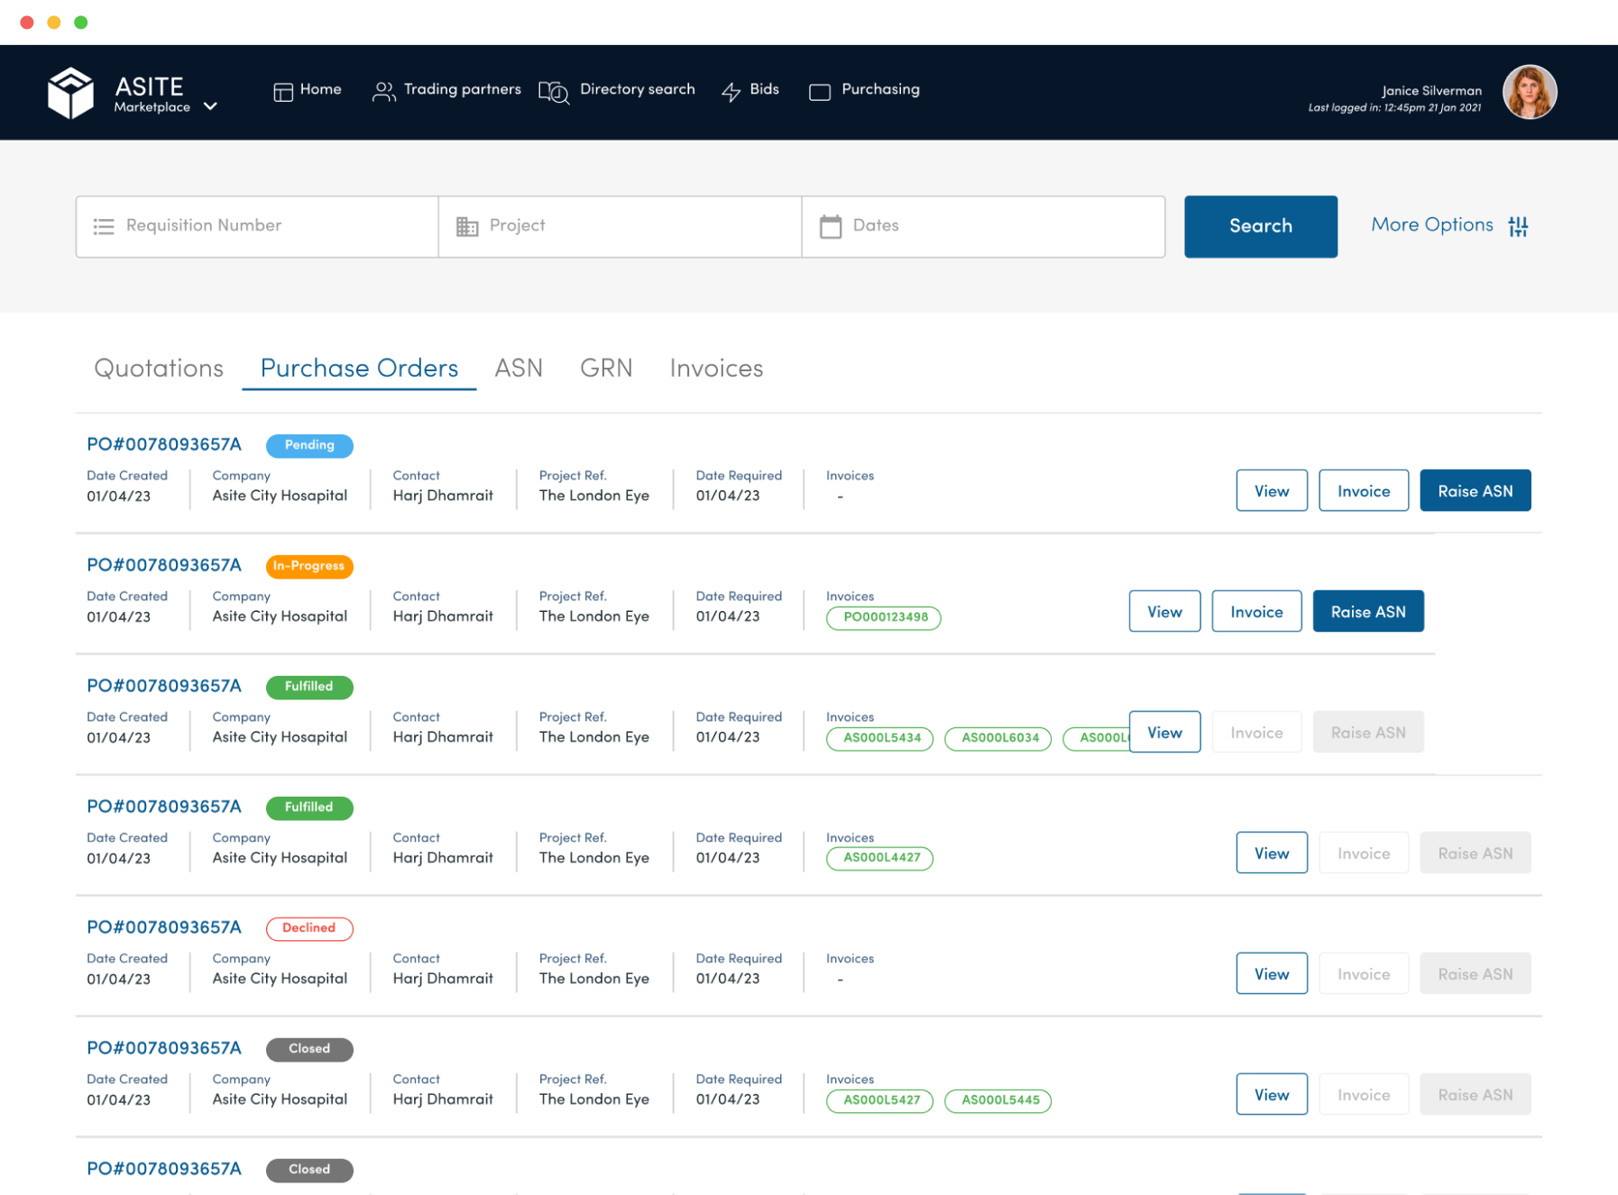
Task: Click the Bids lightning bolt icon
Action: click(731, 92)
